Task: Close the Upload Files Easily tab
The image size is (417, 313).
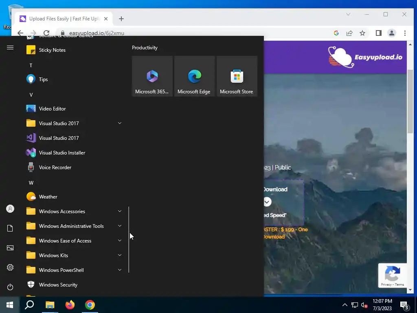Action: (106, 19)
